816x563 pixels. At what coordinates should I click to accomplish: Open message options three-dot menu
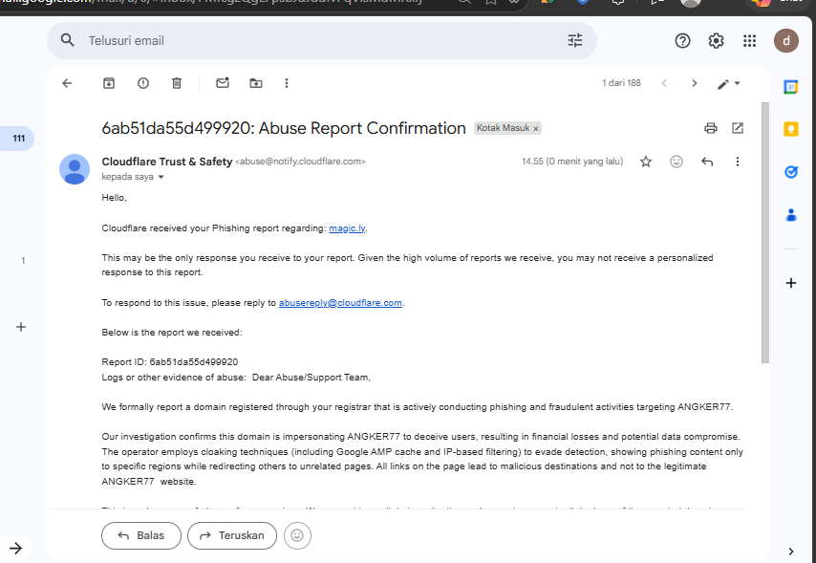(738, 162)
